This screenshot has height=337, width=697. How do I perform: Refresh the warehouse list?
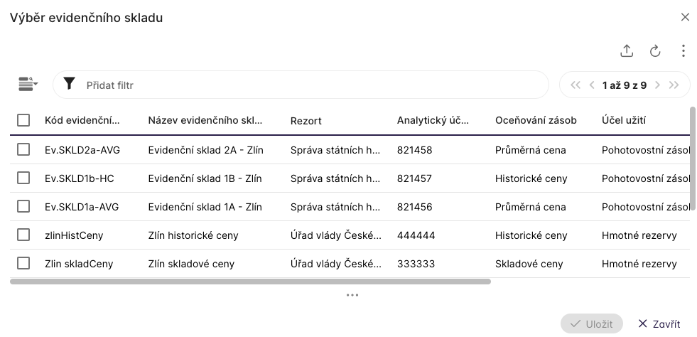[x=655, y=50]
